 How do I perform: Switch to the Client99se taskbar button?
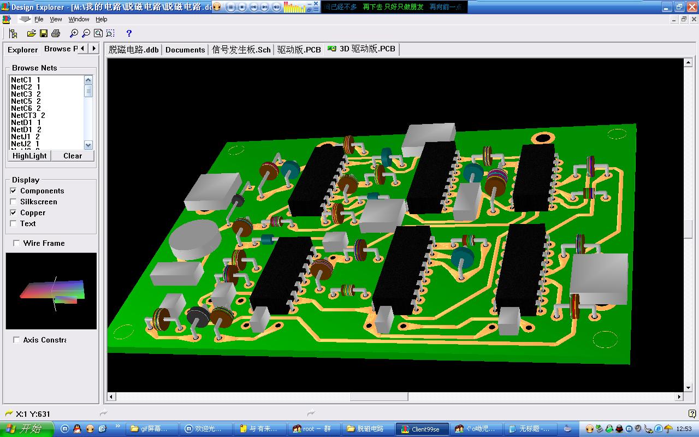coord(422,429)
